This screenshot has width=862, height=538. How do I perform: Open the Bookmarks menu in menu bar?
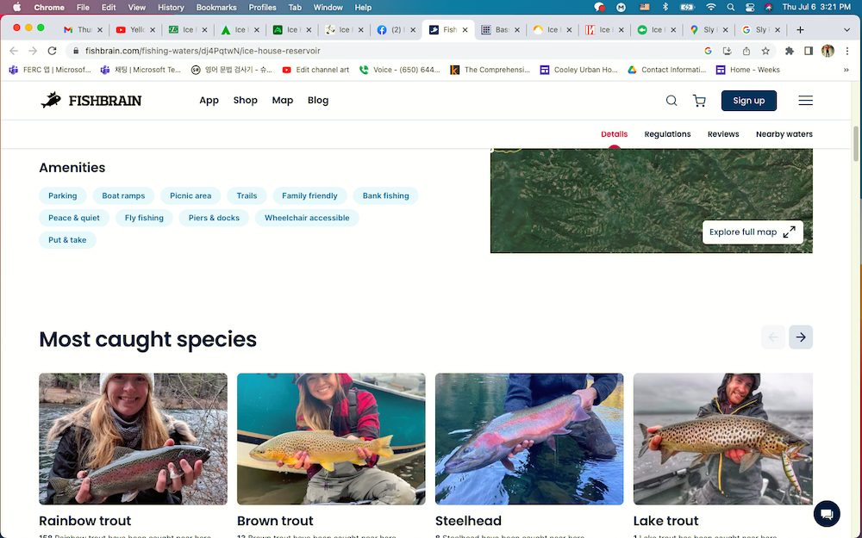coord(216,7)
